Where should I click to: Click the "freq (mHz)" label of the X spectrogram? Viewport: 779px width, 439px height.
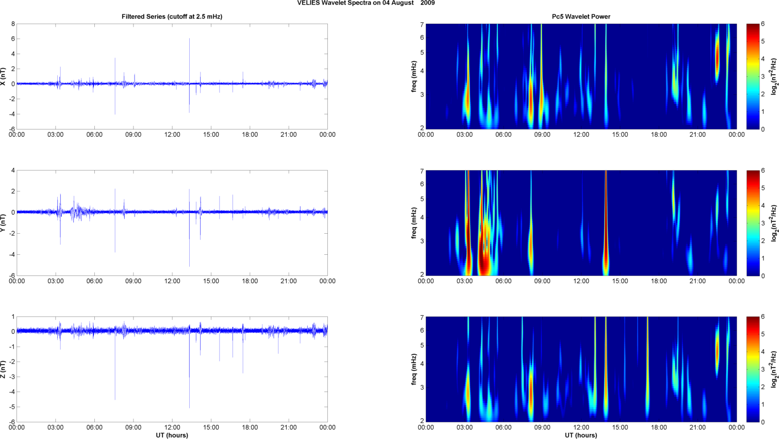click(414, 76)
